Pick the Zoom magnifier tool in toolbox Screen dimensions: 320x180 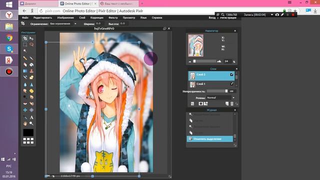point(31,123)
